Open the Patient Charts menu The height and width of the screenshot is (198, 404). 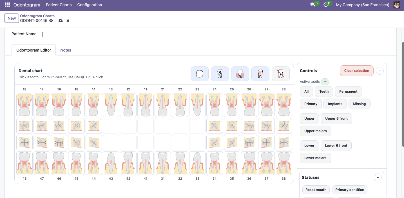(59, 5)
